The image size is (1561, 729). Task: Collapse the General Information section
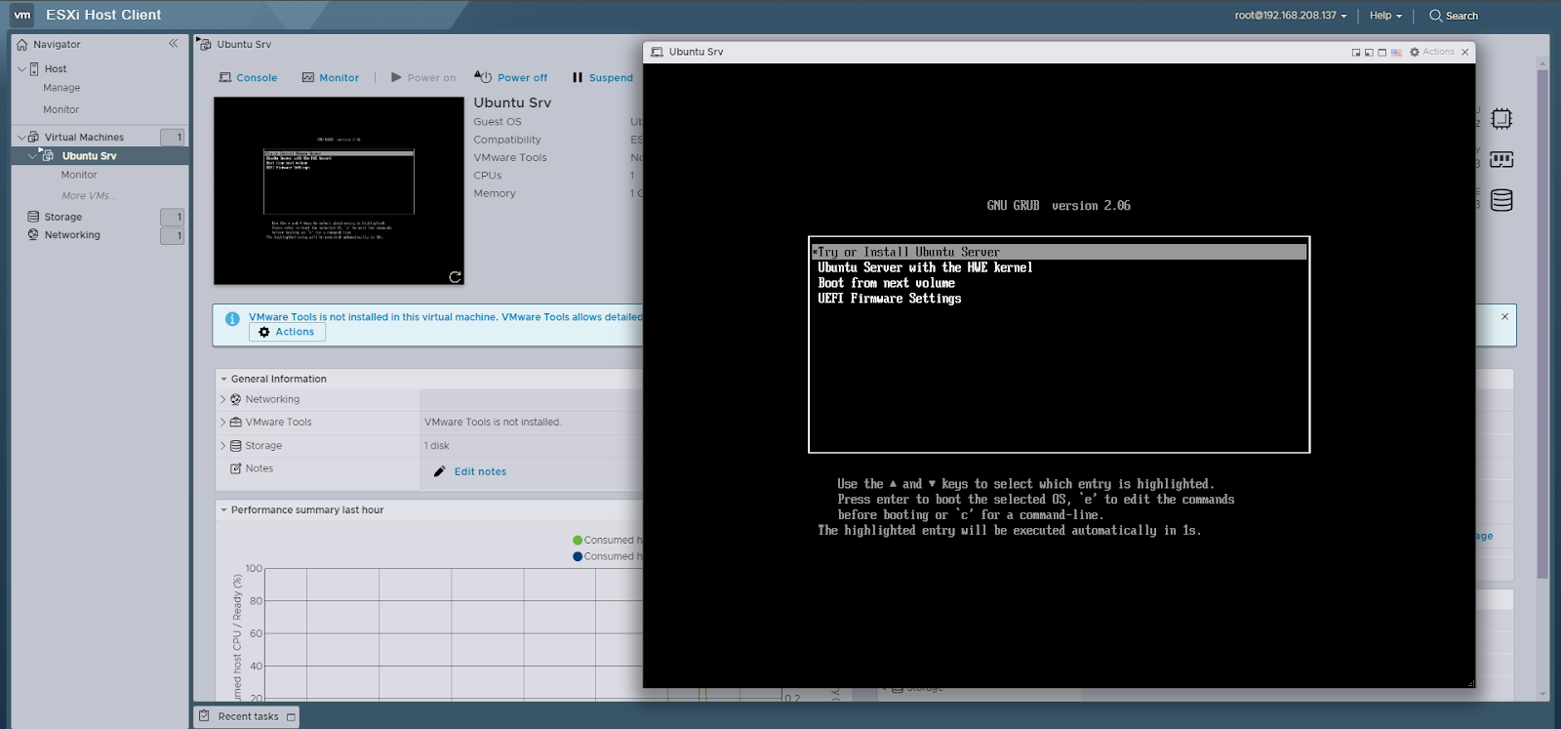223,379
